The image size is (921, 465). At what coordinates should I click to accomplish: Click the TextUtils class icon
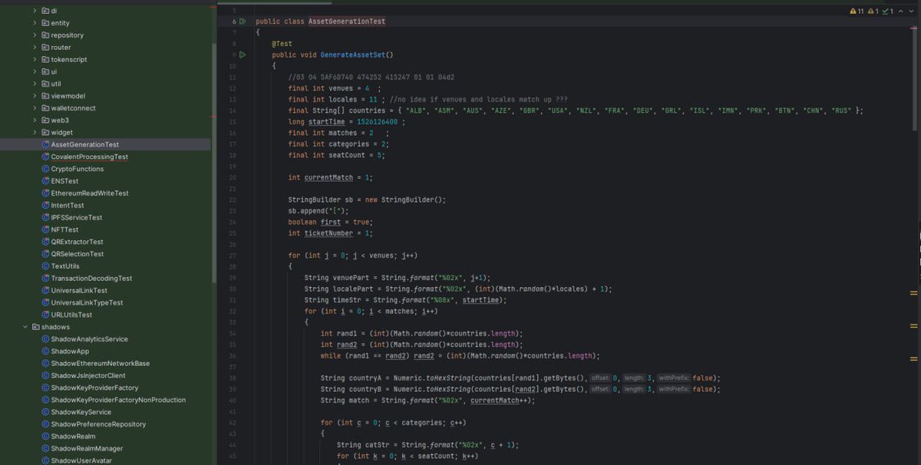[x=45, y=266]
